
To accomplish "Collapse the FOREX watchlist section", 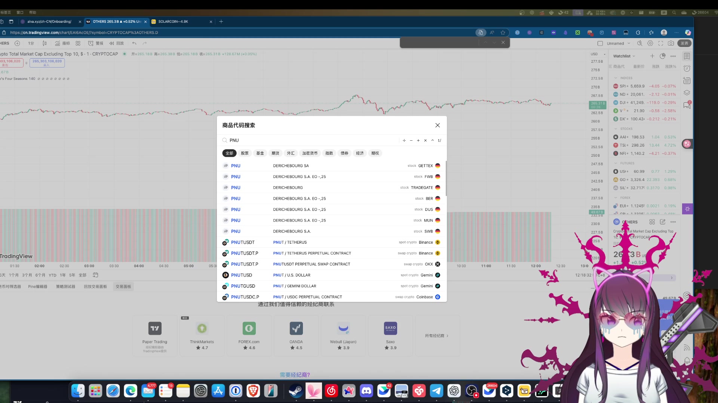I will tap(616, 198).
